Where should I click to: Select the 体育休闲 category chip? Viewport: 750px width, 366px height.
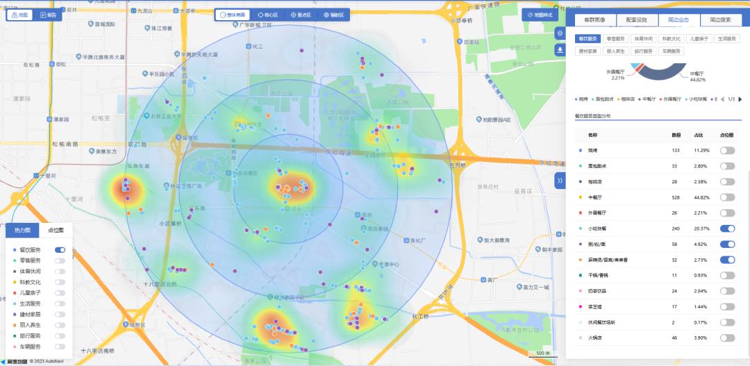coord(643,39)
